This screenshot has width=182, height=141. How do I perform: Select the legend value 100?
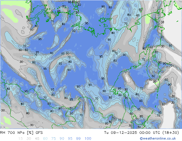[88, 138]
